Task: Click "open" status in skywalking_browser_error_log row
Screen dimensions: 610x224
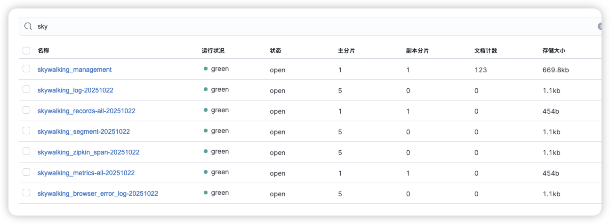Action: click(278, 194)
